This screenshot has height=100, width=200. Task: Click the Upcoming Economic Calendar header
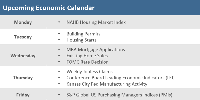(x=49, y=8)
